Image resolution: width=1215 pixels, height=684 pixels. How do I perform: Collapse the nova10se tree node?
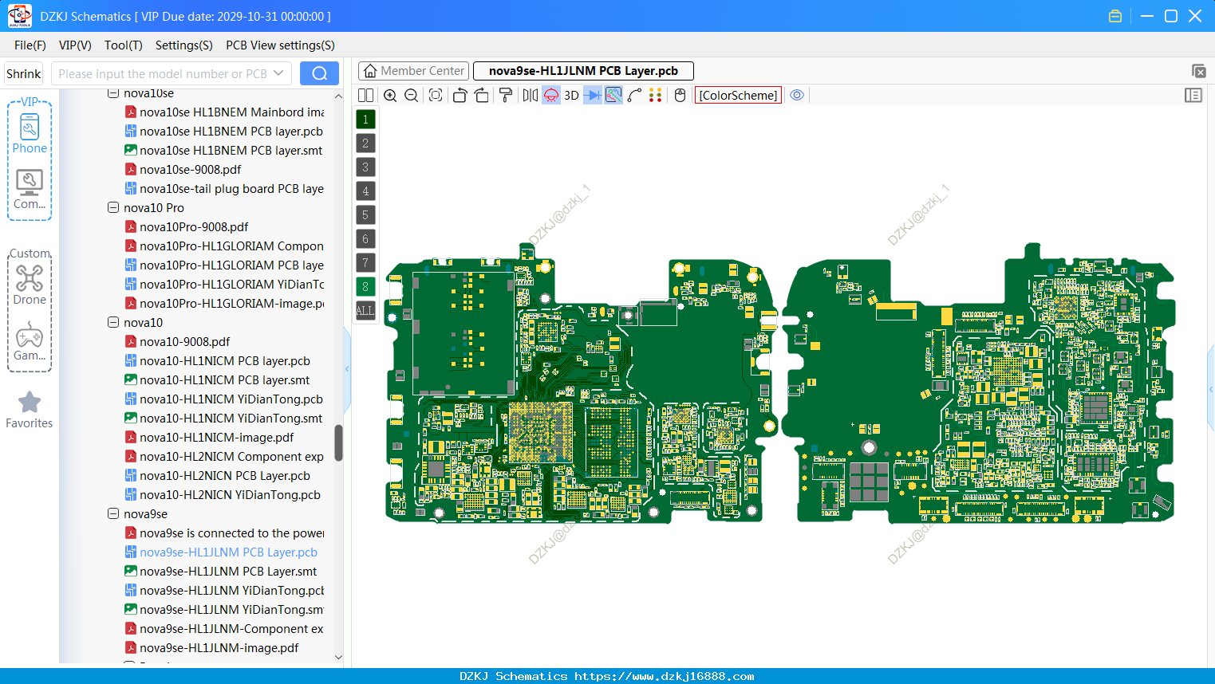[x=113, y=93]
